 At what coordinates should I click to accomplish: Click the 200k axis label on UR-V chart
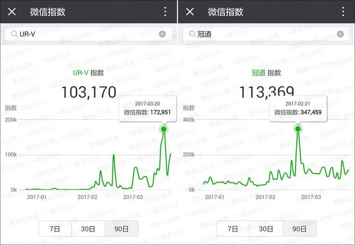(x=11, y=120)
